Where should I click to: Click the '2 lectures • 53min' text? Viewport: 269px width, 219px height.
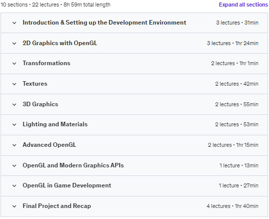pyautogui.click(x=236, y=124)
